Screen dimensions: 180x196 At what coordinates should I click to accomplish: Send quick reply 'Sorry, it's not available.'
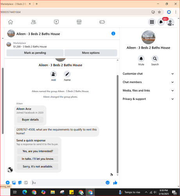click(x=38, y=167)
